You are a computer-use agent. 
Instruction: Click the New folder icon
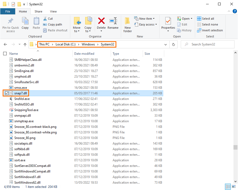click(x=128, y=21)
